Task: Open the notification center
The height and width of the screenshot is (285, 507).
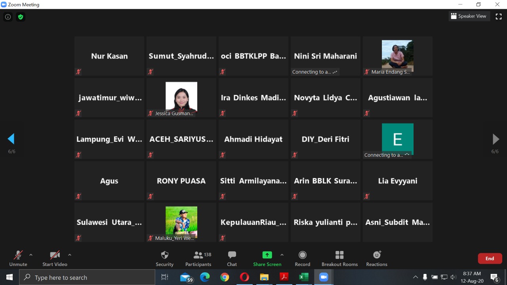Action: [495, 277]
